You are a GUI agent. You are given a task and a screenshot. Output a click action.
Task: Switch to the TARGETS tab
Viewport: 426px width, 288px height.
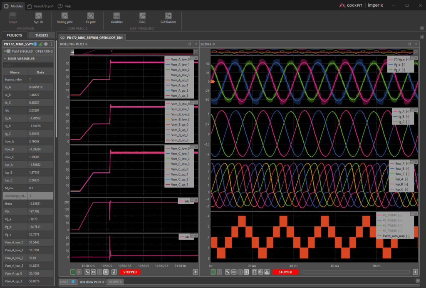coord(42,35)
